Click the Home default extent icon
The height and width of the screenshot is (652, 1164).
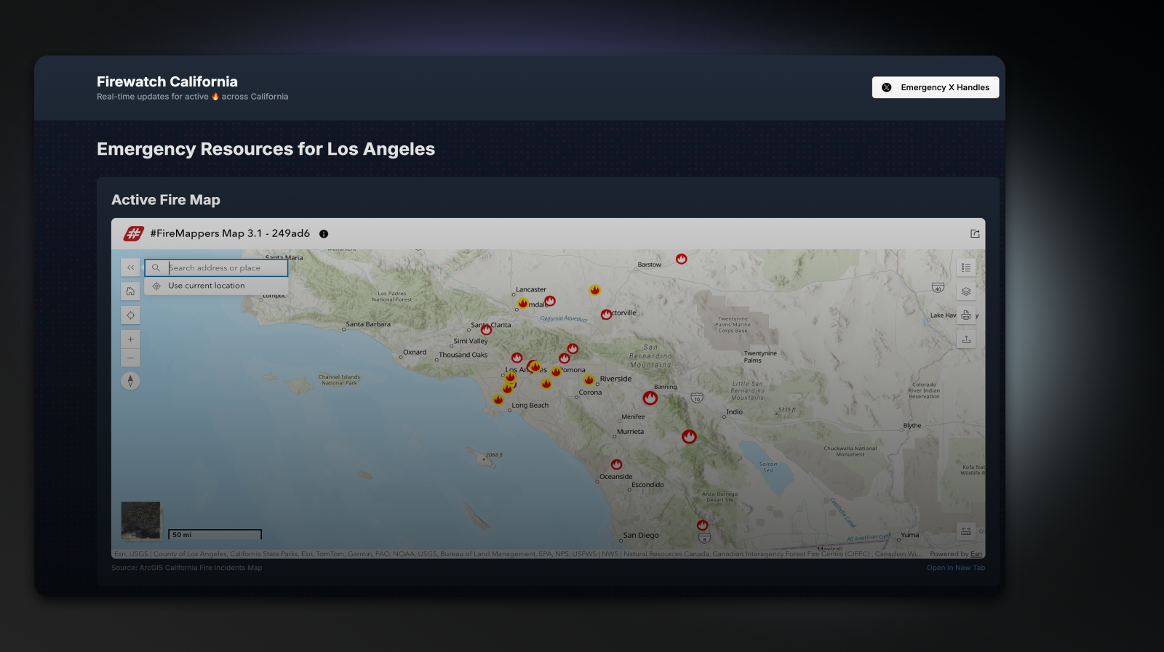(x=130, y=291)
